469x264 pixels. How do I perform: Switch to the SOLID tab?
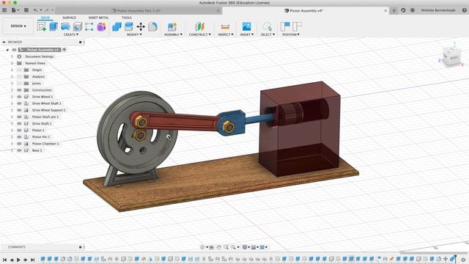(x=45, y=18)
